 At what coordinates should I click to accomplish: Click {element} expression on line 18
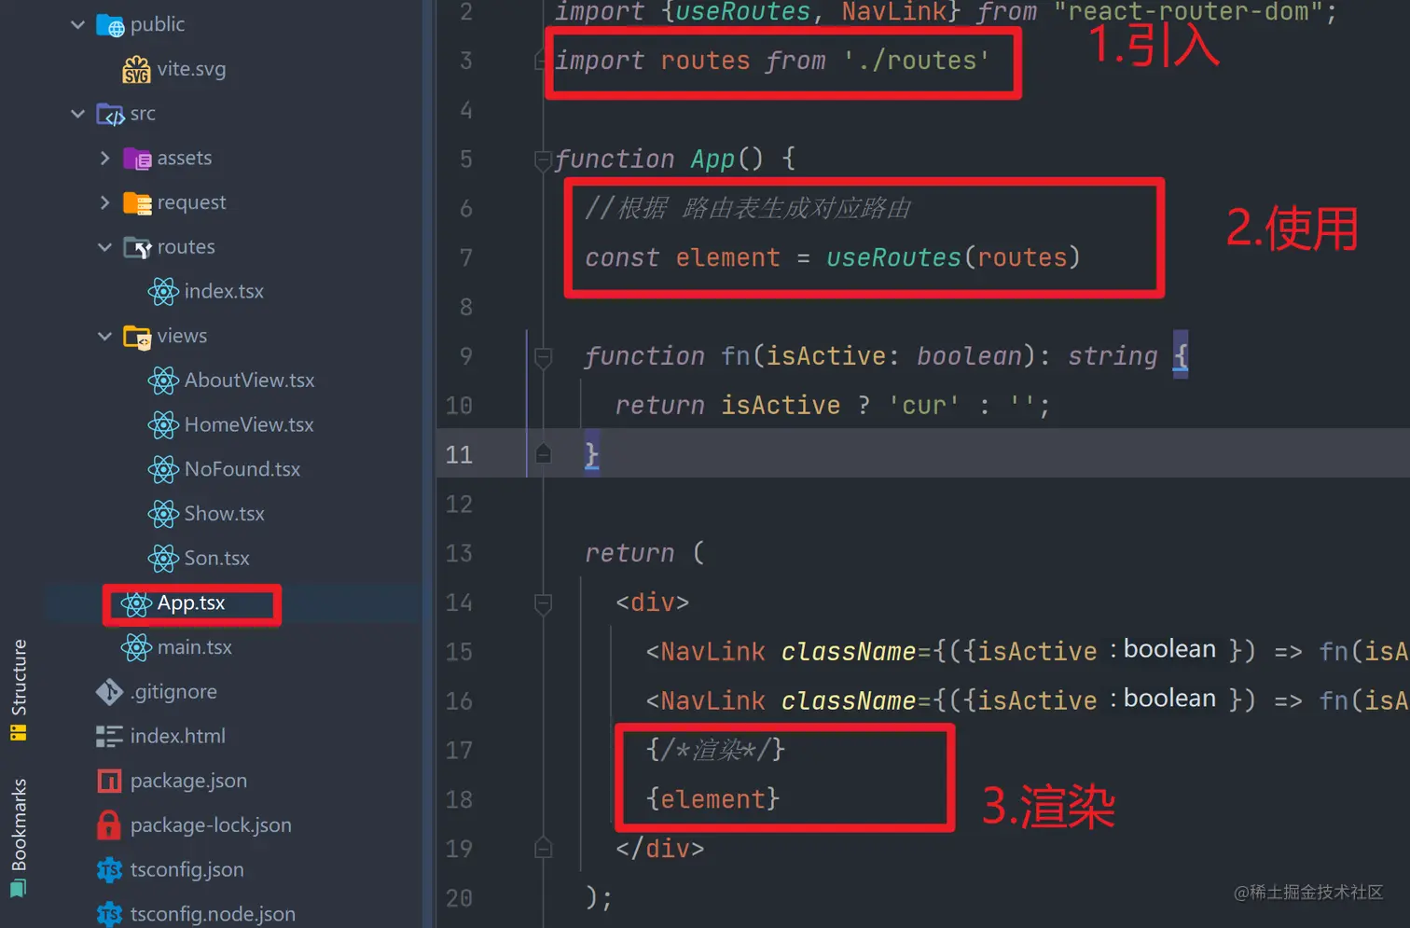(x=712, y=799)
